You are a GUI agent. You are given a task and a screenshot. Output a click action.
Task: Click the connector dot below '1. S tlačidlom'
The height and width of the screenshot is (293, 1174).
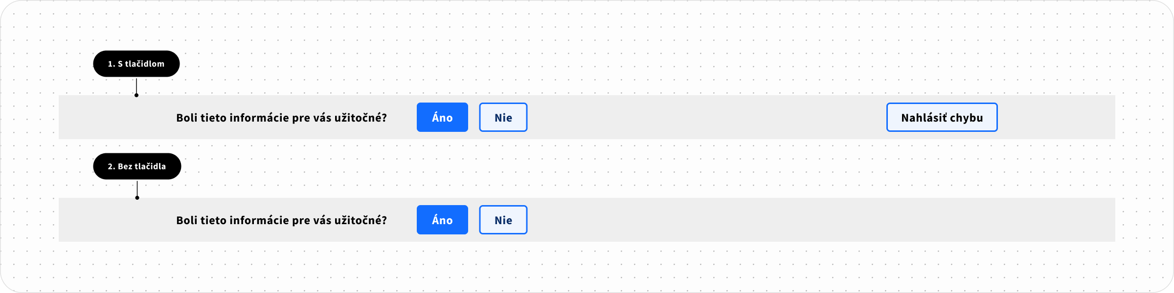click(x=136, y=95)
